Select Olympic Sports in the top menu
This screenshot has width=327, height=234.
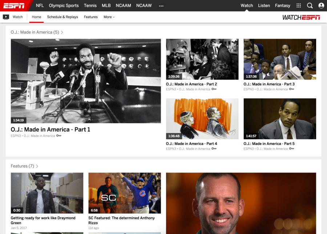click(64, 5)
